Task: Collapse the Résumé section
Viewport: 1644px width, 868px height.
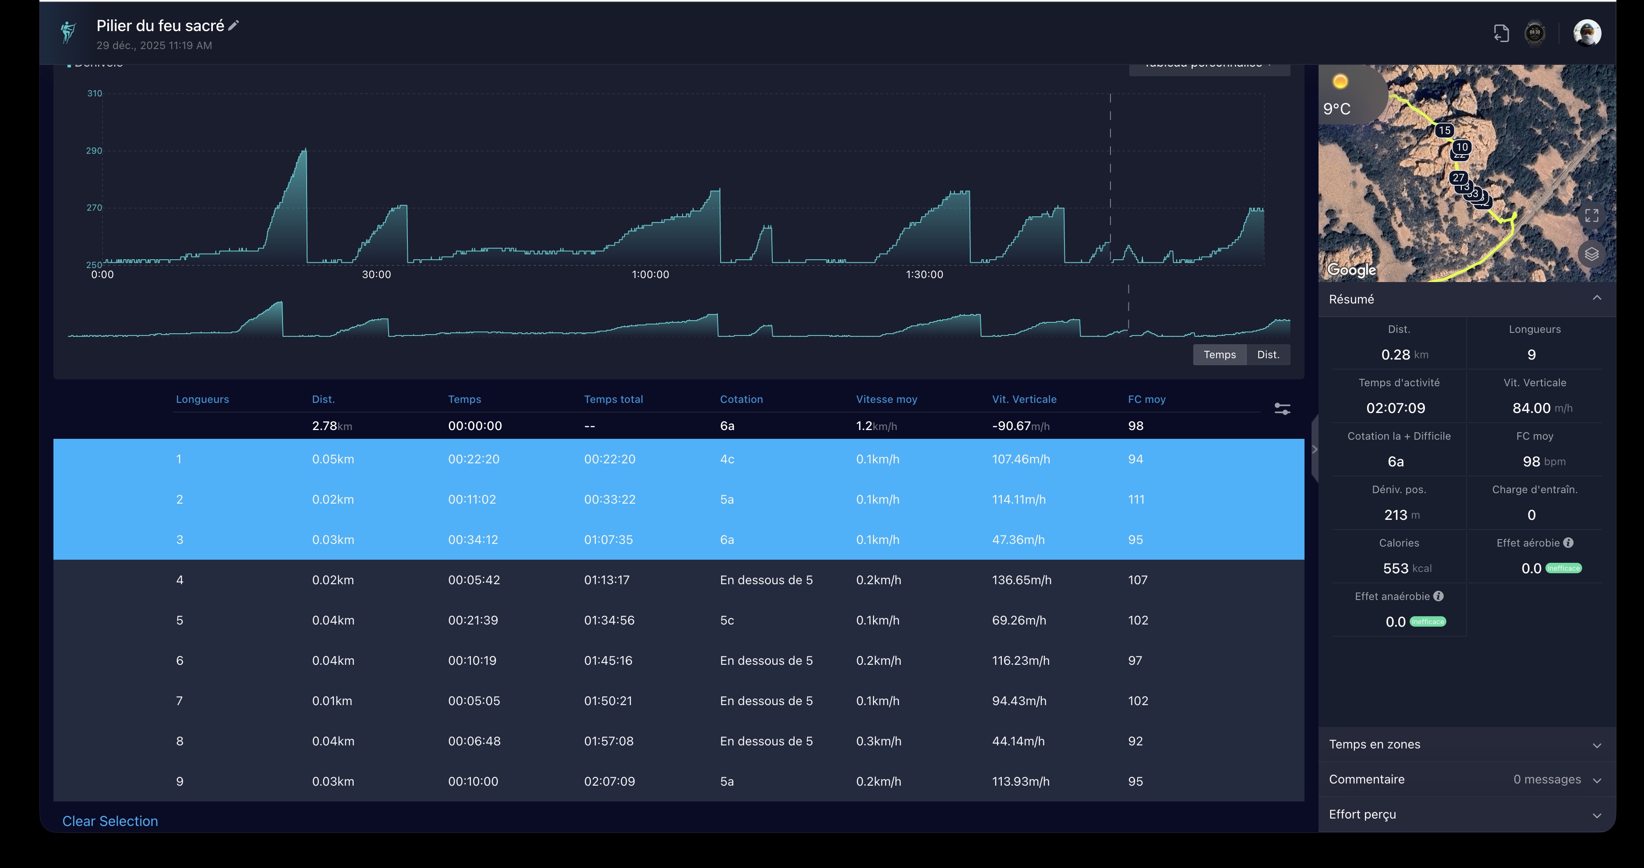Action: click(x=1597, y=299)
